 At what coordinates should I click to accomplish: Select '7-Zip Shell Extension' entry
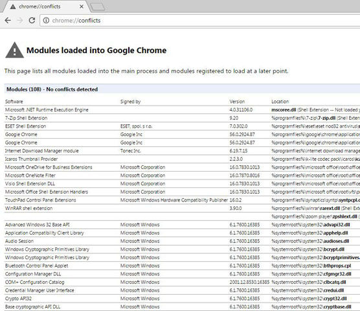26,118
